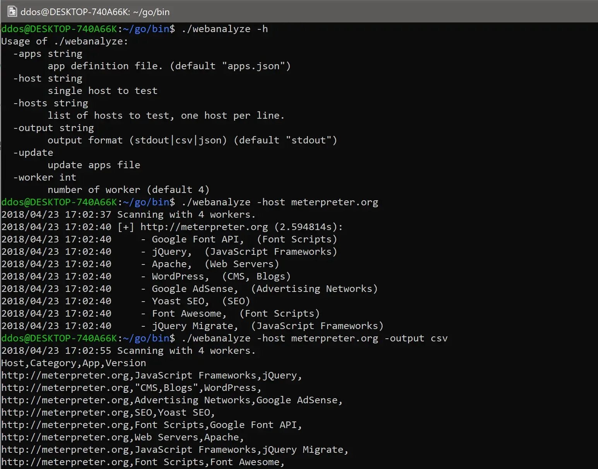Click the terminal window icon in title bar
598x469 pixels.
coord(12,12)
